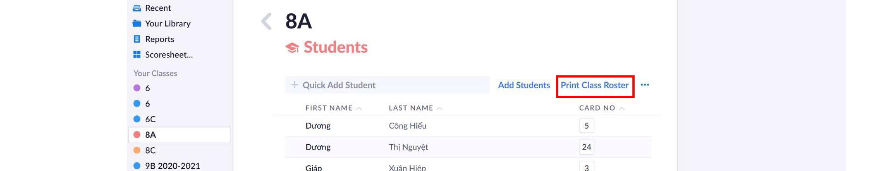
Task: Click card number 24 box
Action: [x=586, y=147]
